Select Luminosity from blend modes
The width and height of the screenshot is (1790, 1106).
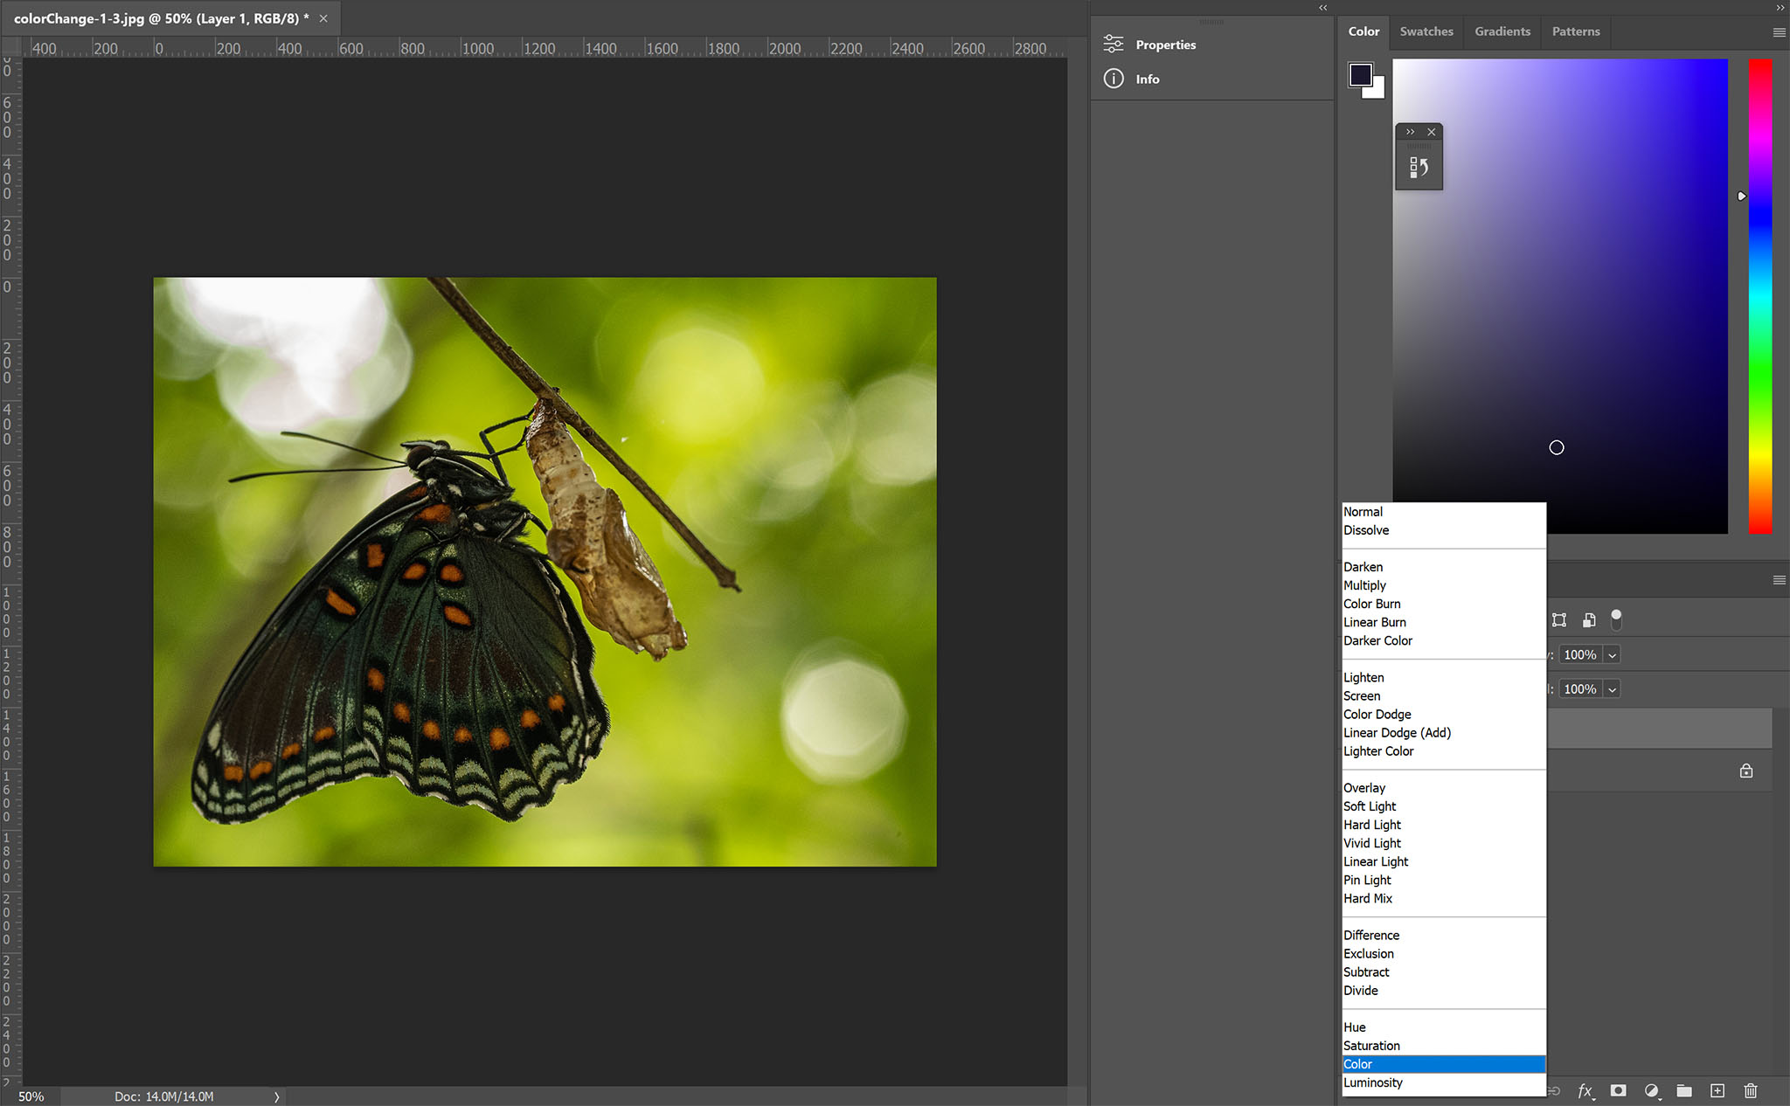(x=1372, y=1082)
